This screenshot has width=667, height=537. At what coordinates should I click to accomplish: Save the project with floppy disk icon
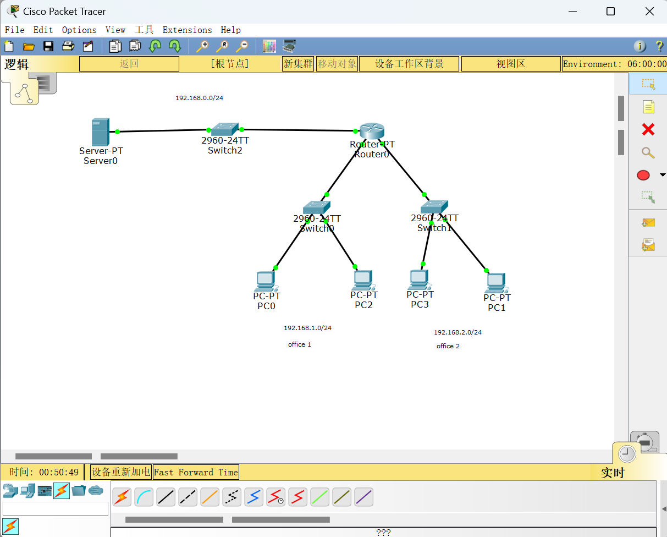coord(48,46)
